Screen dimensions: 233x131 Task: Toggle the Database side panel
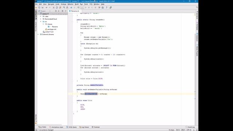(x=197, y=37)
